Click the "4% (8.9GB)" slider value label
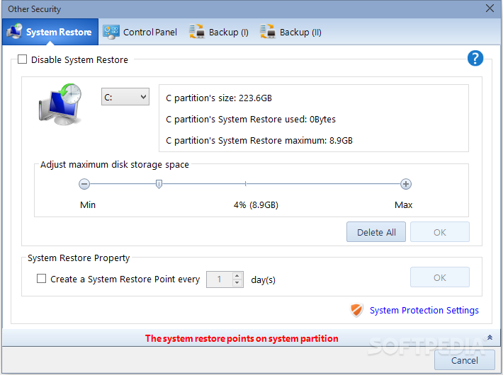Viewport: 503px width, 375px height. tap(256, 204)
